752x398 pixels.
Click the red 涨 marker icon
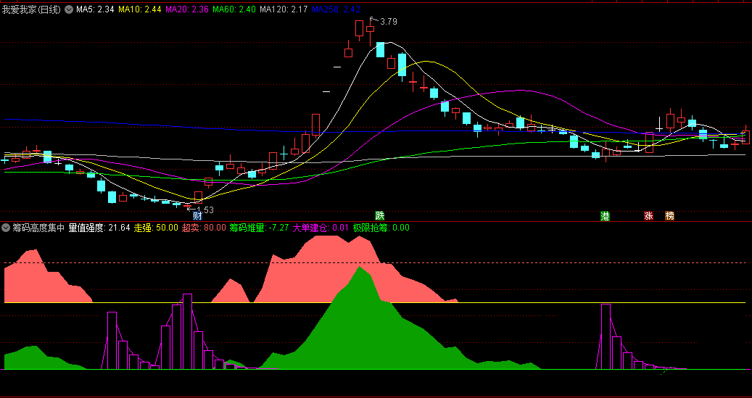(x=648, y=216)
